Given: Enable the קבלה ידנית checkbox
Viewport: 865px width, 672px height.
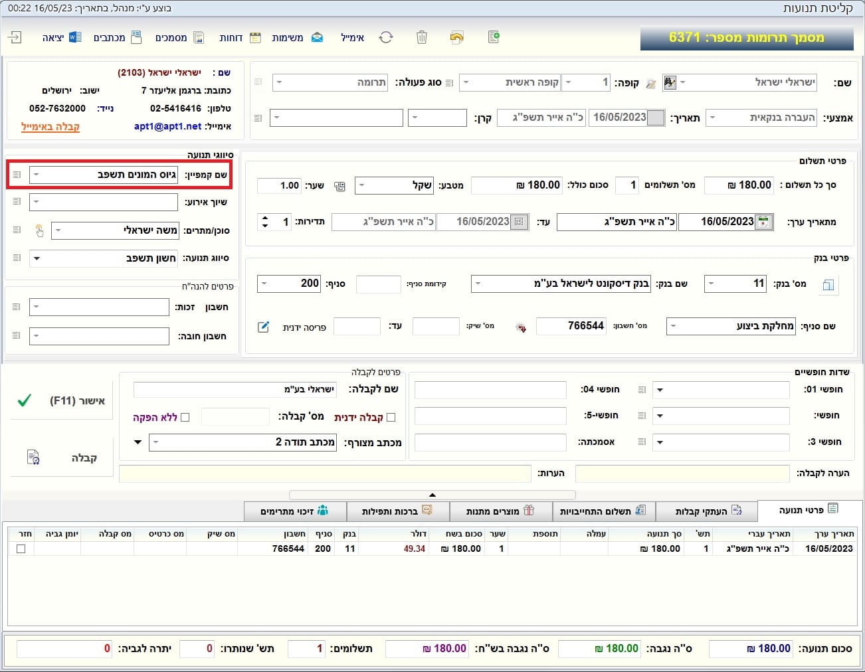Looking at the screenshot, I should (x=391, y=417).
